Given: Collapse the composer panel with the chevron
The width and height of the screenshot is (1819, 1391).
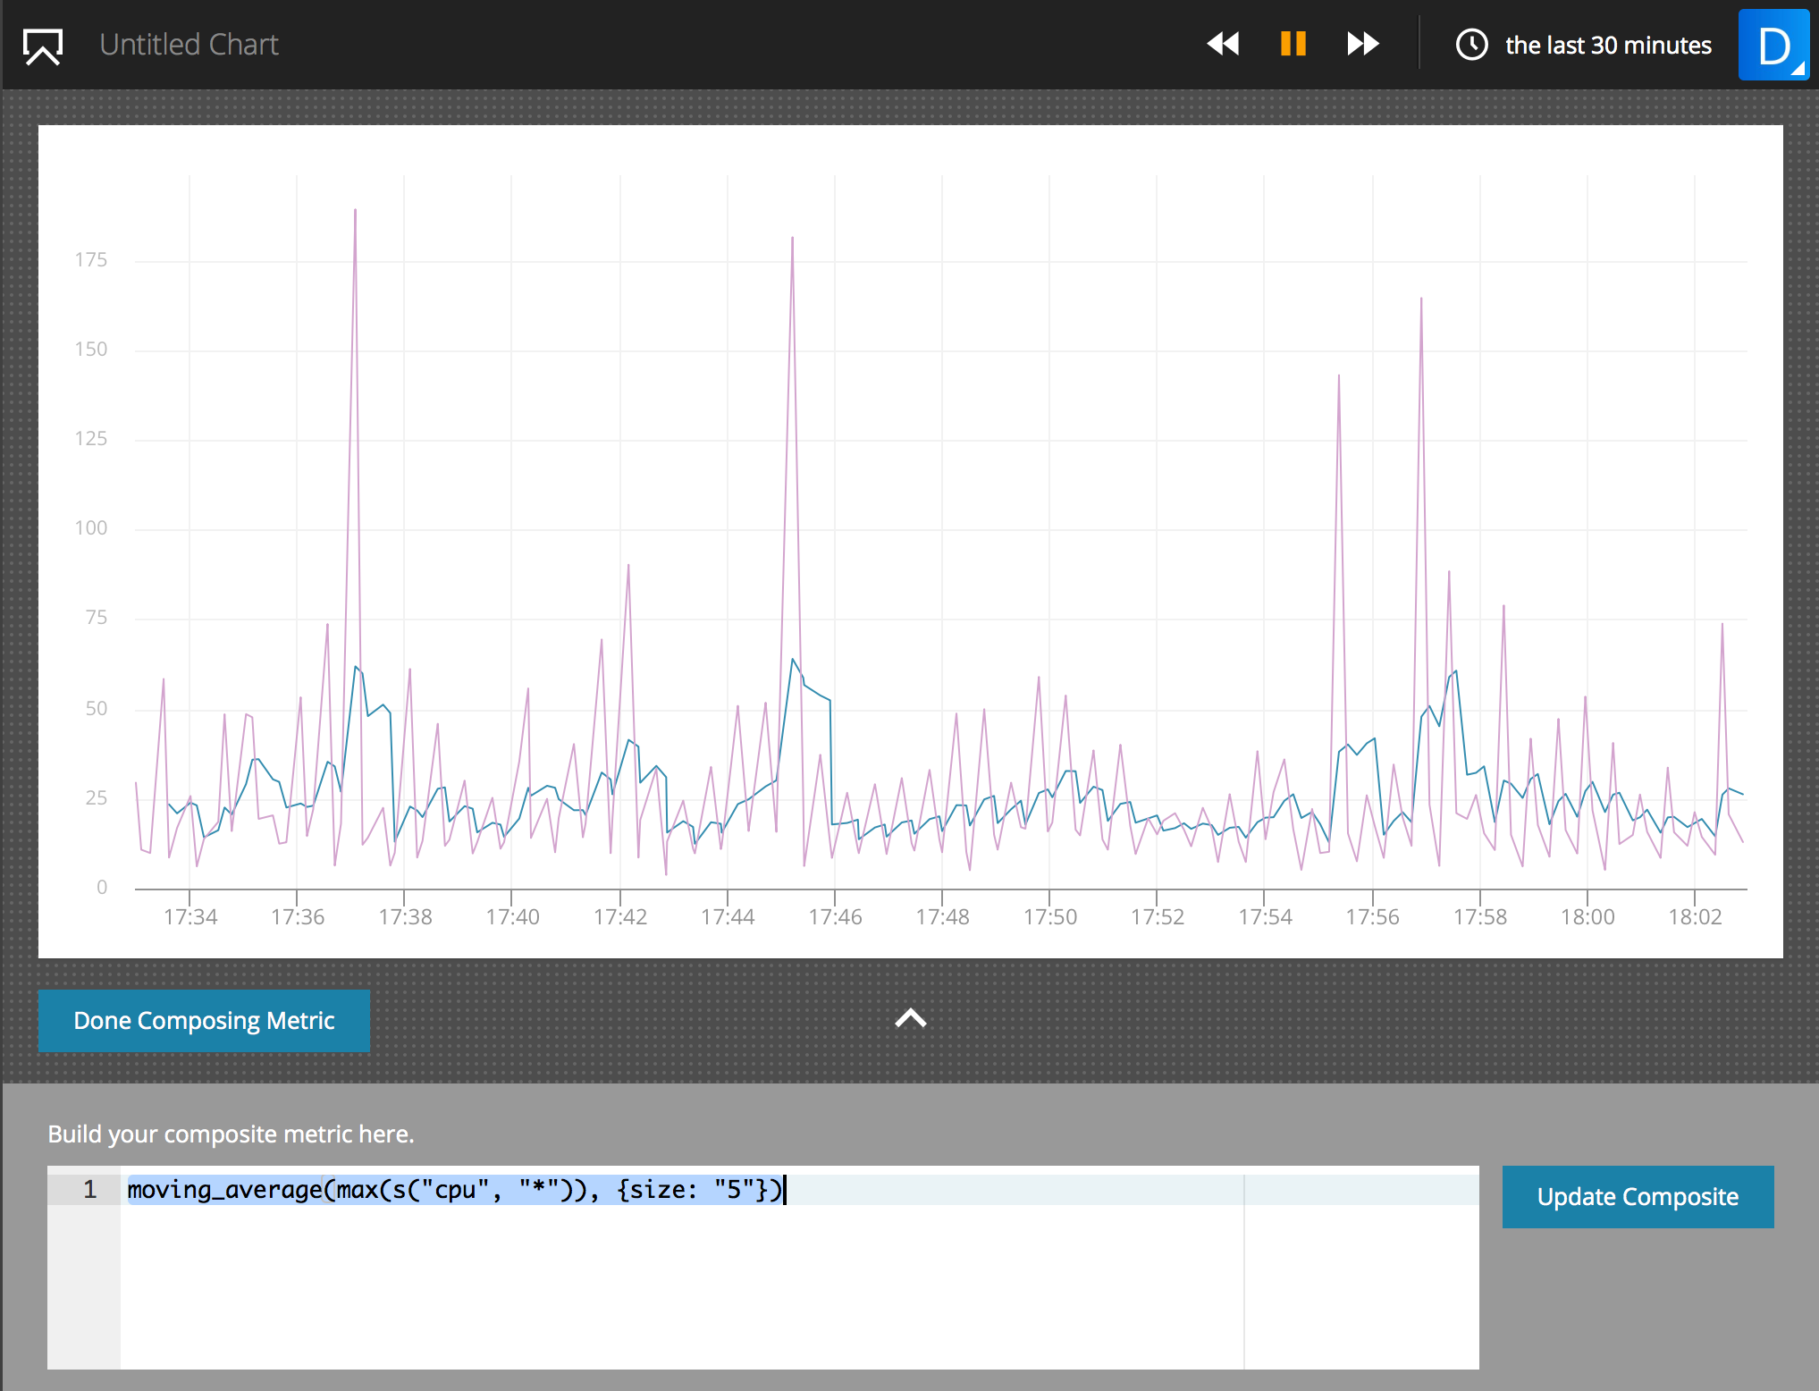Looking at the screenshot, I should pos(910,1018).
